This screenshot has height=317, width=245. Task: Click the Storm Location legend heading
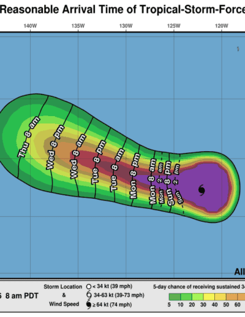pyautogui.click(x=63, y=287)
